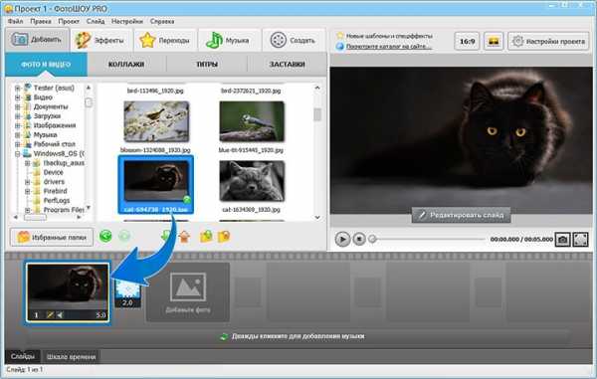Select the Device folder in tree
597x379 pixels.
pyautogui.click(x=54, y=172)
